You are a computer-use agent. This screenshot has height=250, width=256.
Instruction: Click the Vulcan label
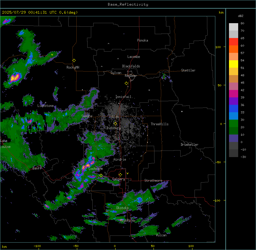click(161, 235)
